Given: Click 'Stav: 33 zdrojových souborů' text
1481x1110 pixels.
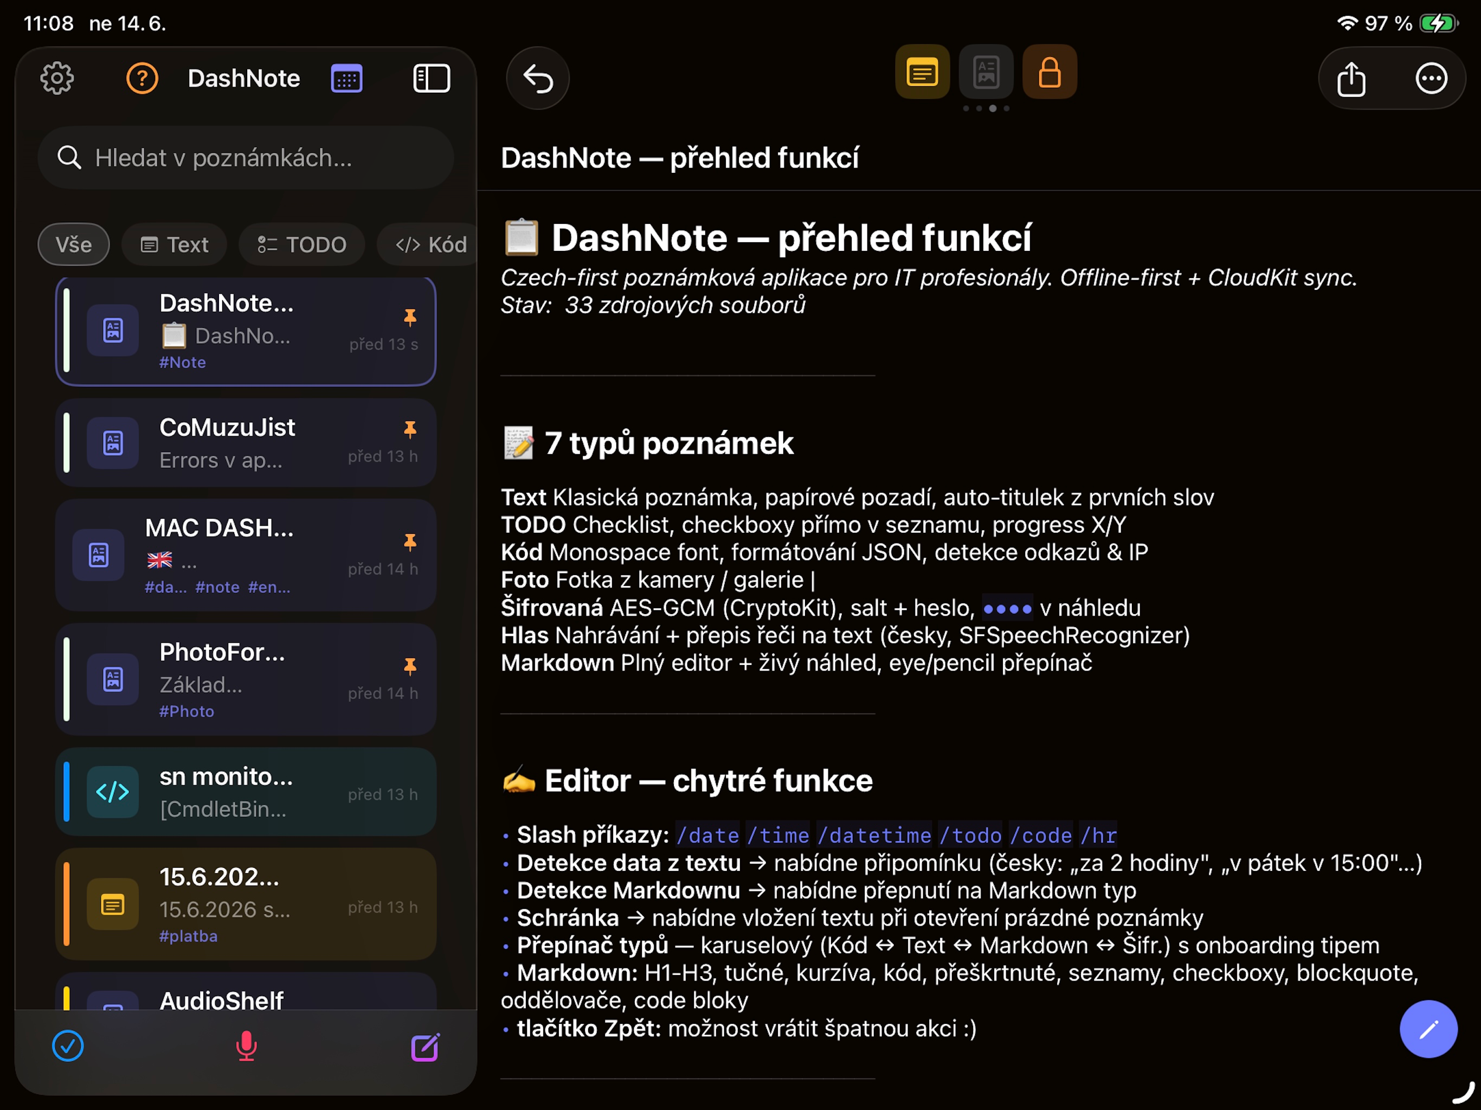Looking at the screenshot, I should [653, 305].
